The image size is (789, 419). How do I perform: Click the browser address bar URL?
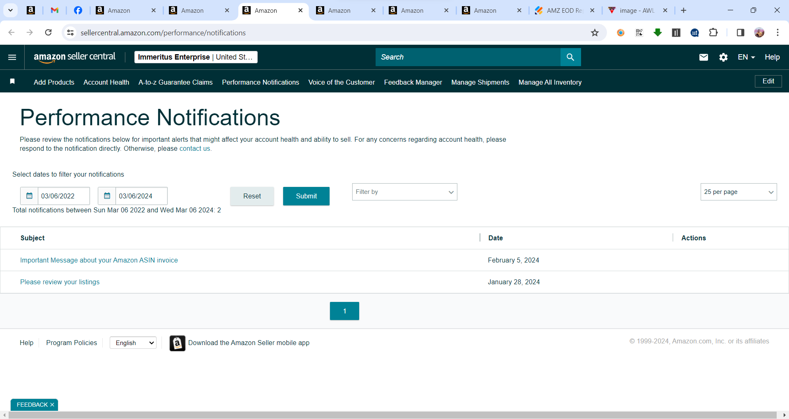[x=163, y=33]
